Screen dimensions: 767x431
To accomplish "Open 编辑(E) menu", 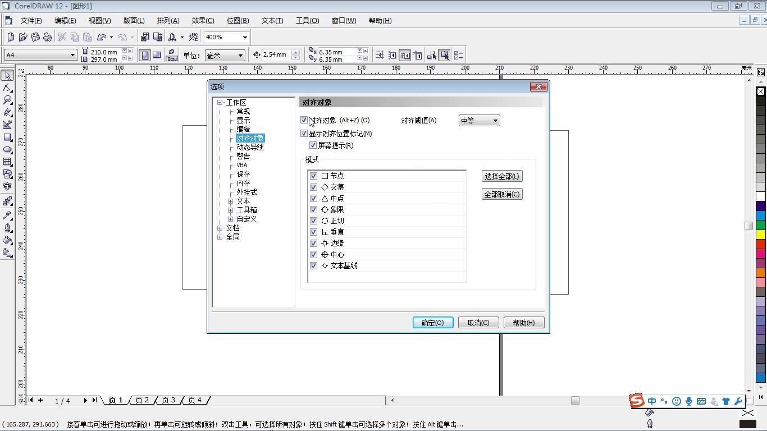I will (x=65, y=21).
